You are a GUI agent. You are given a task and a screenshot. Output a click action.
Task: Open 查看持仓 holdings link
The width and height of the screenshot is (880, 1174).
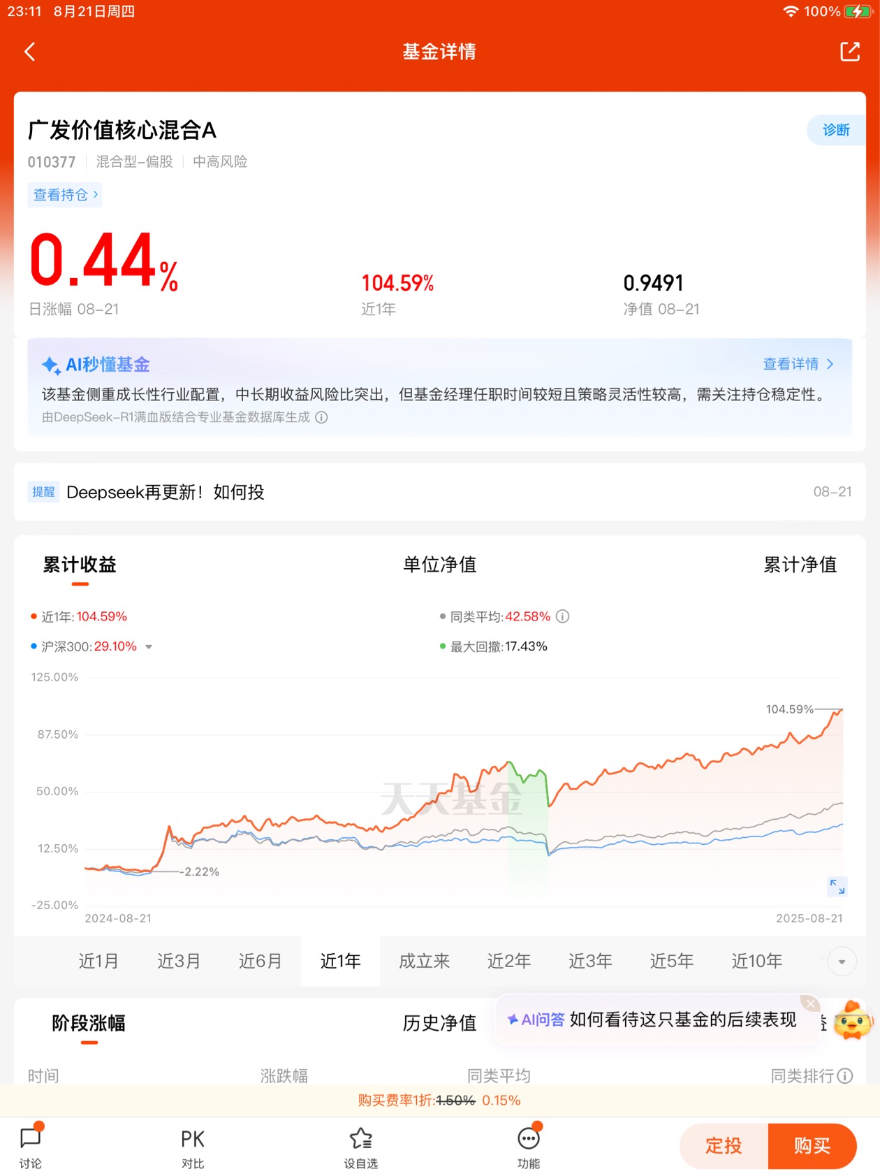(65, 194)
